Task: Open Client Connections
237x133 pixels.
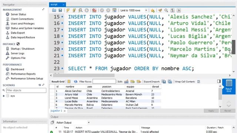Action: pos(22,19)
